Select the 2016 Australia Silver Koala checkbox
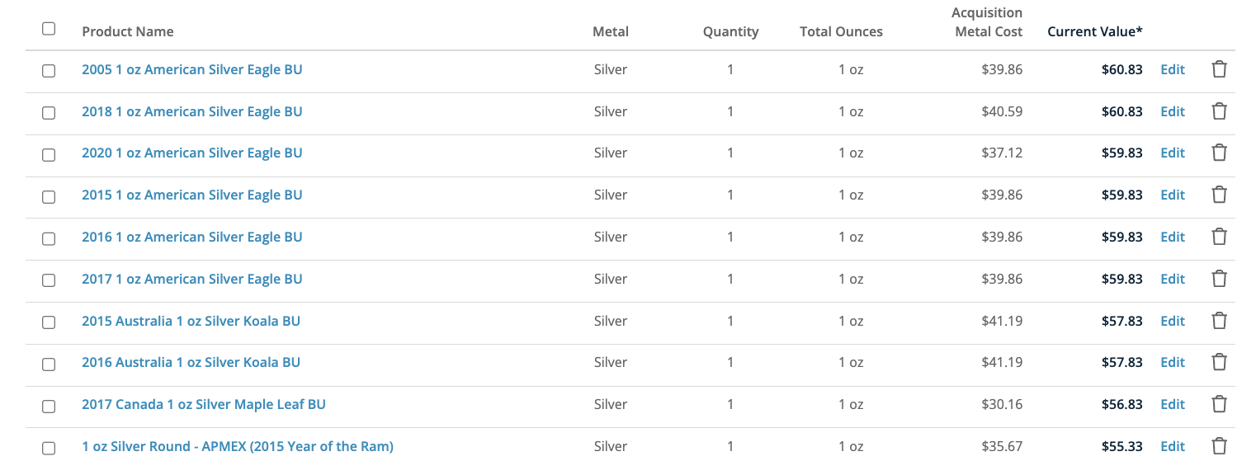Image resolution: width=1256 pixels, height=475 pixels. point(49,364)
